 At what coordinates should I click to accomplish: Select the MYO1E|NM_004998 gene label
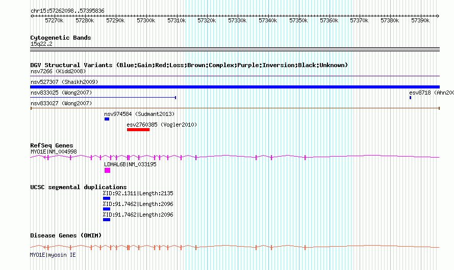click(x=54, y=152)
